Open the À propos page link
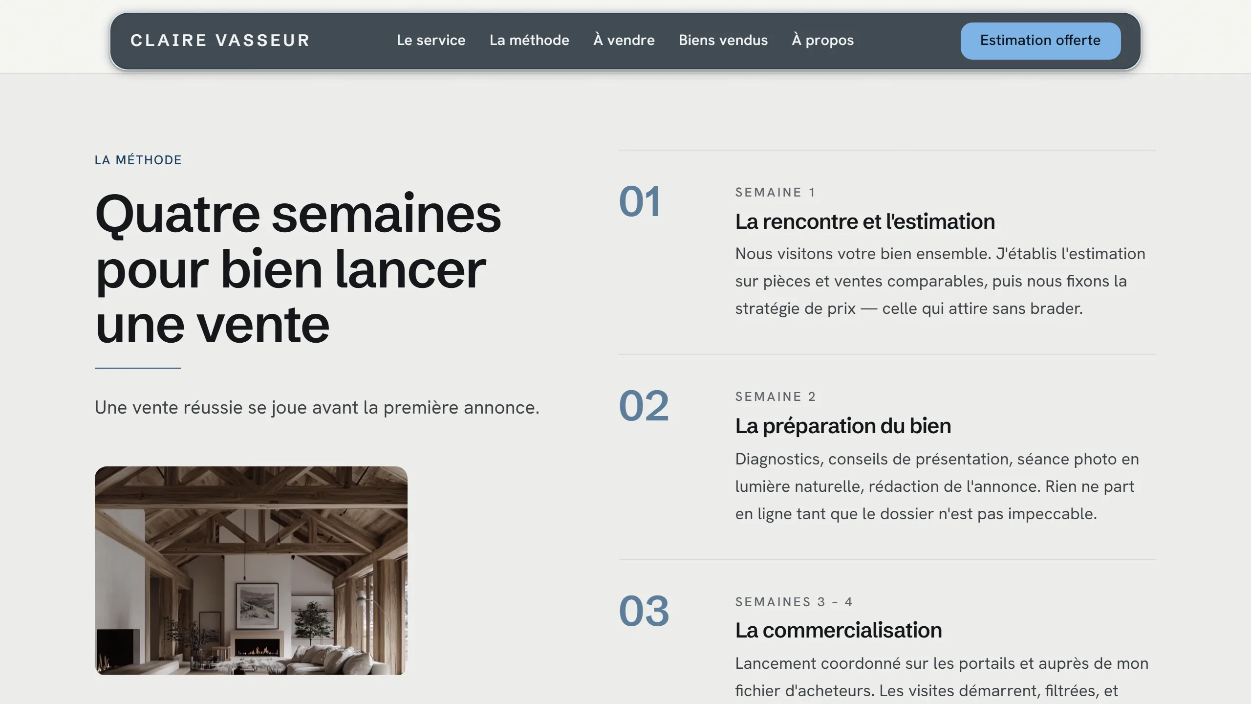The height and width of the screenshot is (704, 1251). click(823, 40)
